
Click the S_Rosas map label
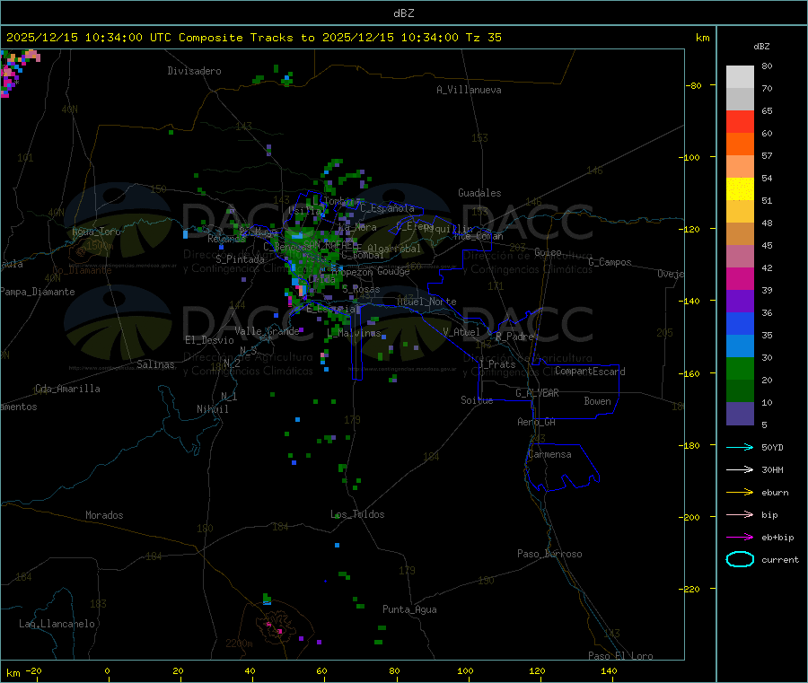tap(361, 290)
